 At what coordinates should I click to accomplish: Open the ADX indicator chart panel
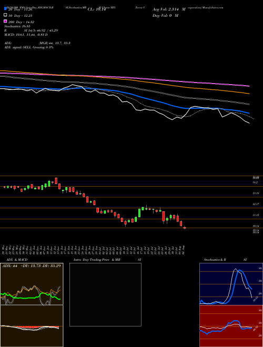click(x=32, y=284)
